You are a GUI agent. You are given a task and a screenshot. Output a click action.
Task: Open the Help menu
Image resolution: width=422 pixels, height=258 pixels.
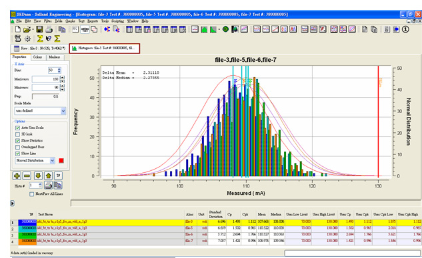(x=145, y=21)
